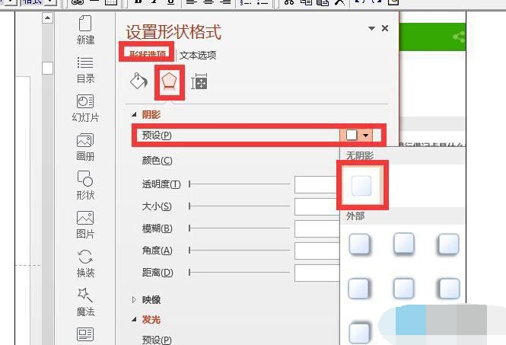Click the 新建 icon in the sidebar
Image resolution: width=506 pixels, height=345 pixels.
click(x=85, y=24)
